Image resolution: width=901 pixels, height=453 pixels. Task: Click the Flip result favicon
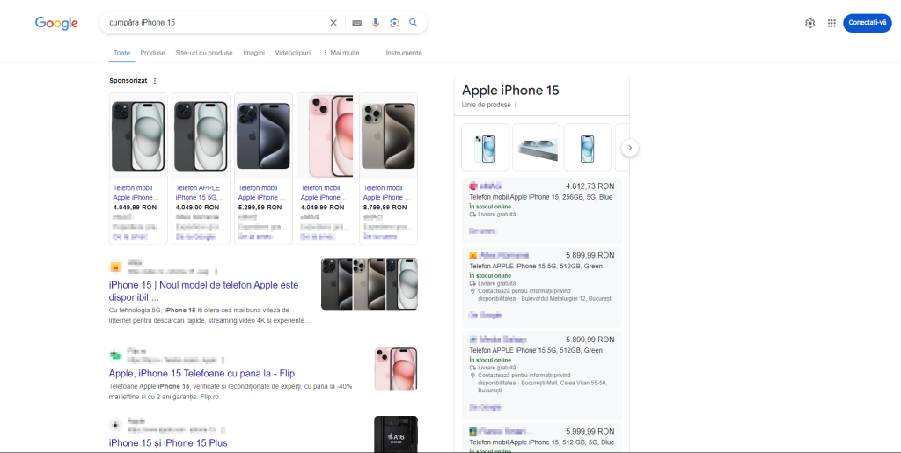click(115, 354)
